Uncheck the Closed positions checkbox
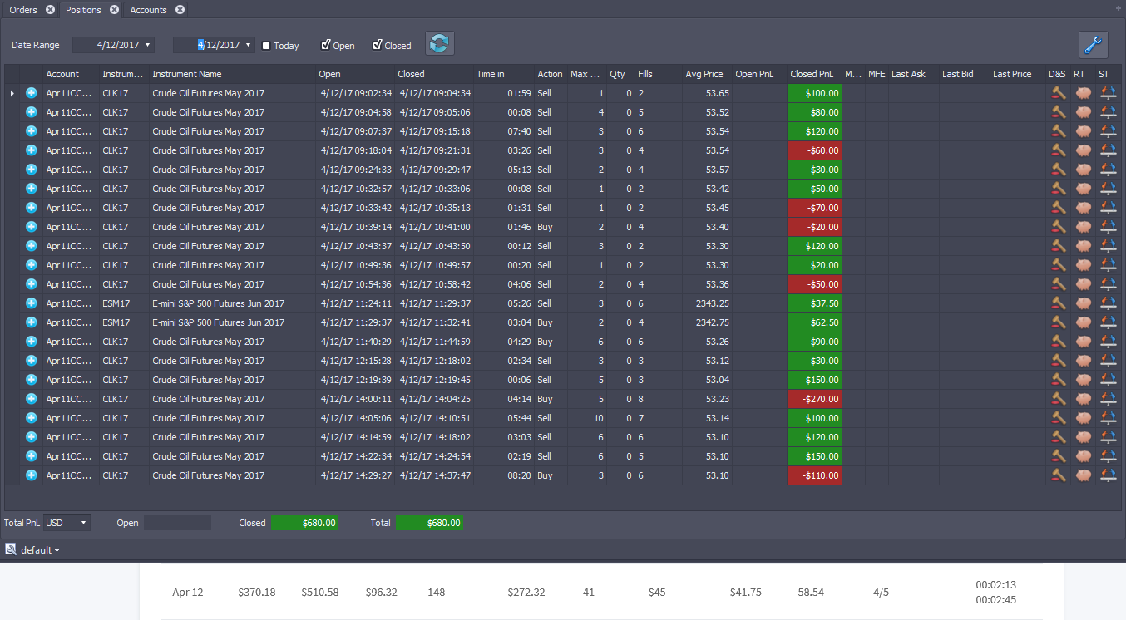The image size is (1126, 620). tap(378, 45)
